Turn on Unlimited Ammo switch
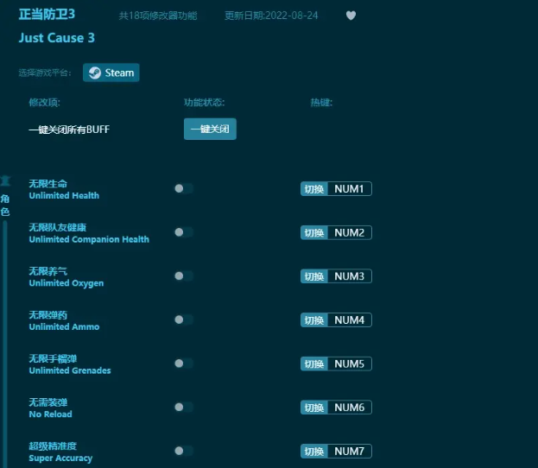Viewport: 538px width, 468px height. pyautogui.click(x=184, y=319)
